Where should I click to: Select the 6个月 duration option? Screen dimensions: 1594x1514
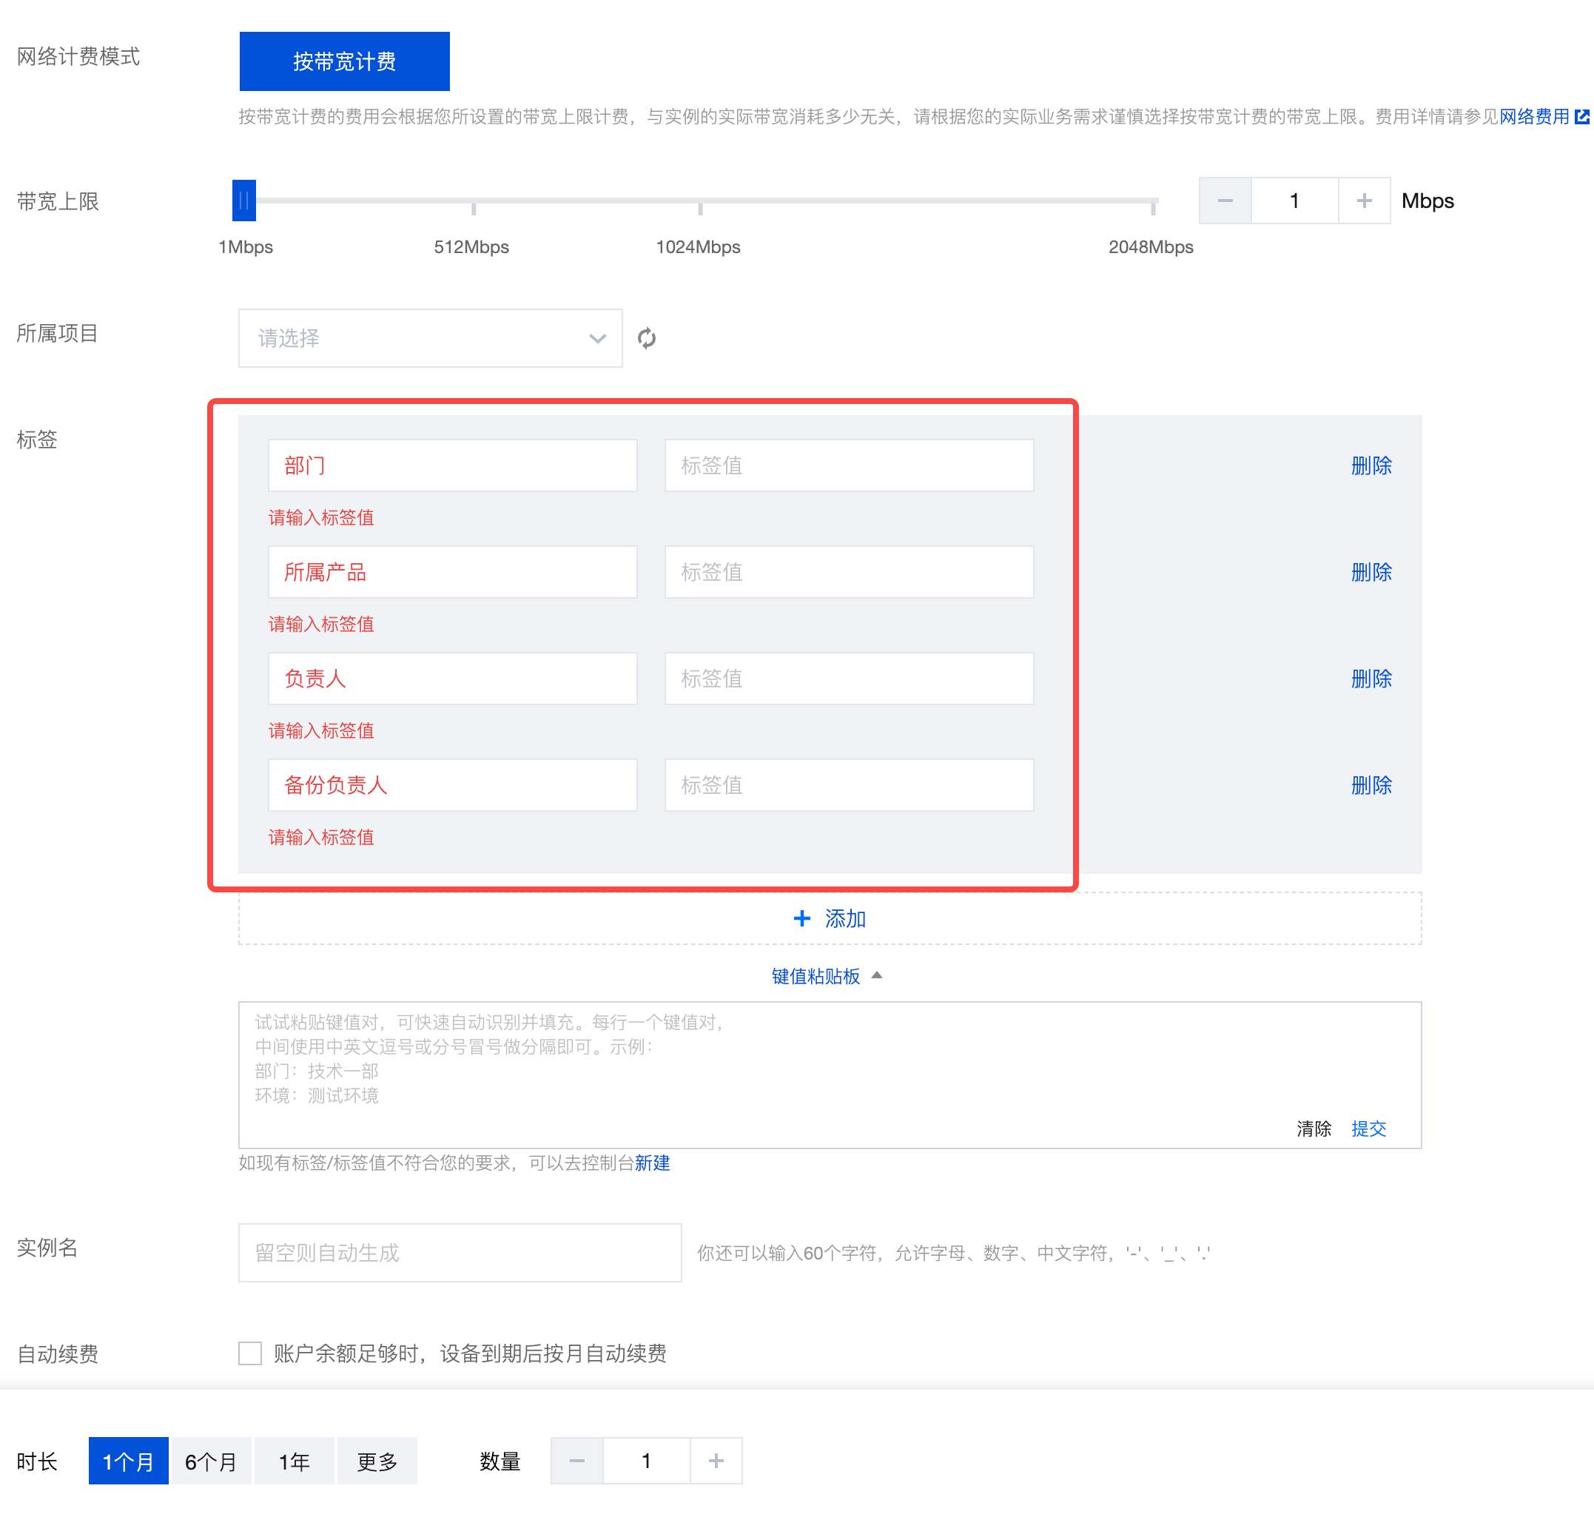(x=211, y=1461)
